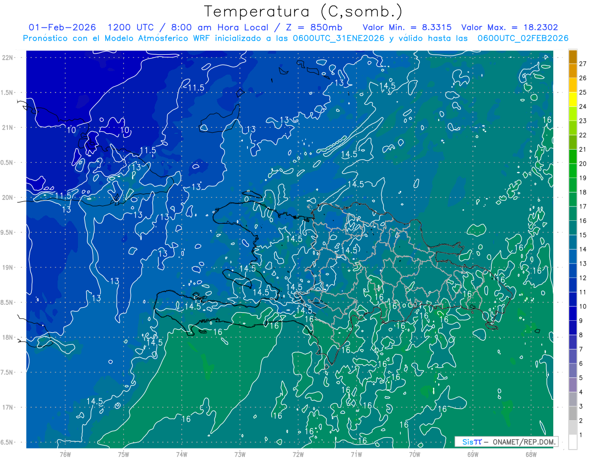Viewport: 596px width, 461px height.
Task: Click the '17N' latitude label
Action: pos(7,407)
